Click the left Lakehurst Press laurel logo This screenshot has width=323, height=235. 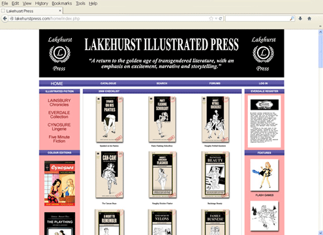[x=60, y=54]
